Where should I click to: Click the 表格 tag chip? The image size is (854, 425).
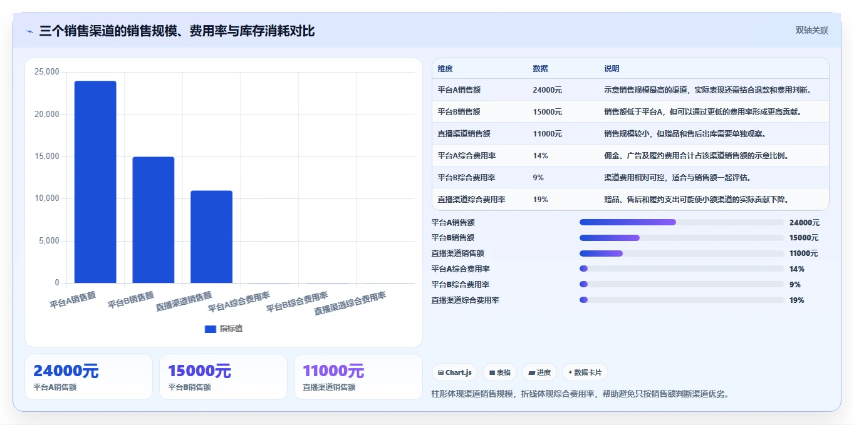click(x=500, y=372)
